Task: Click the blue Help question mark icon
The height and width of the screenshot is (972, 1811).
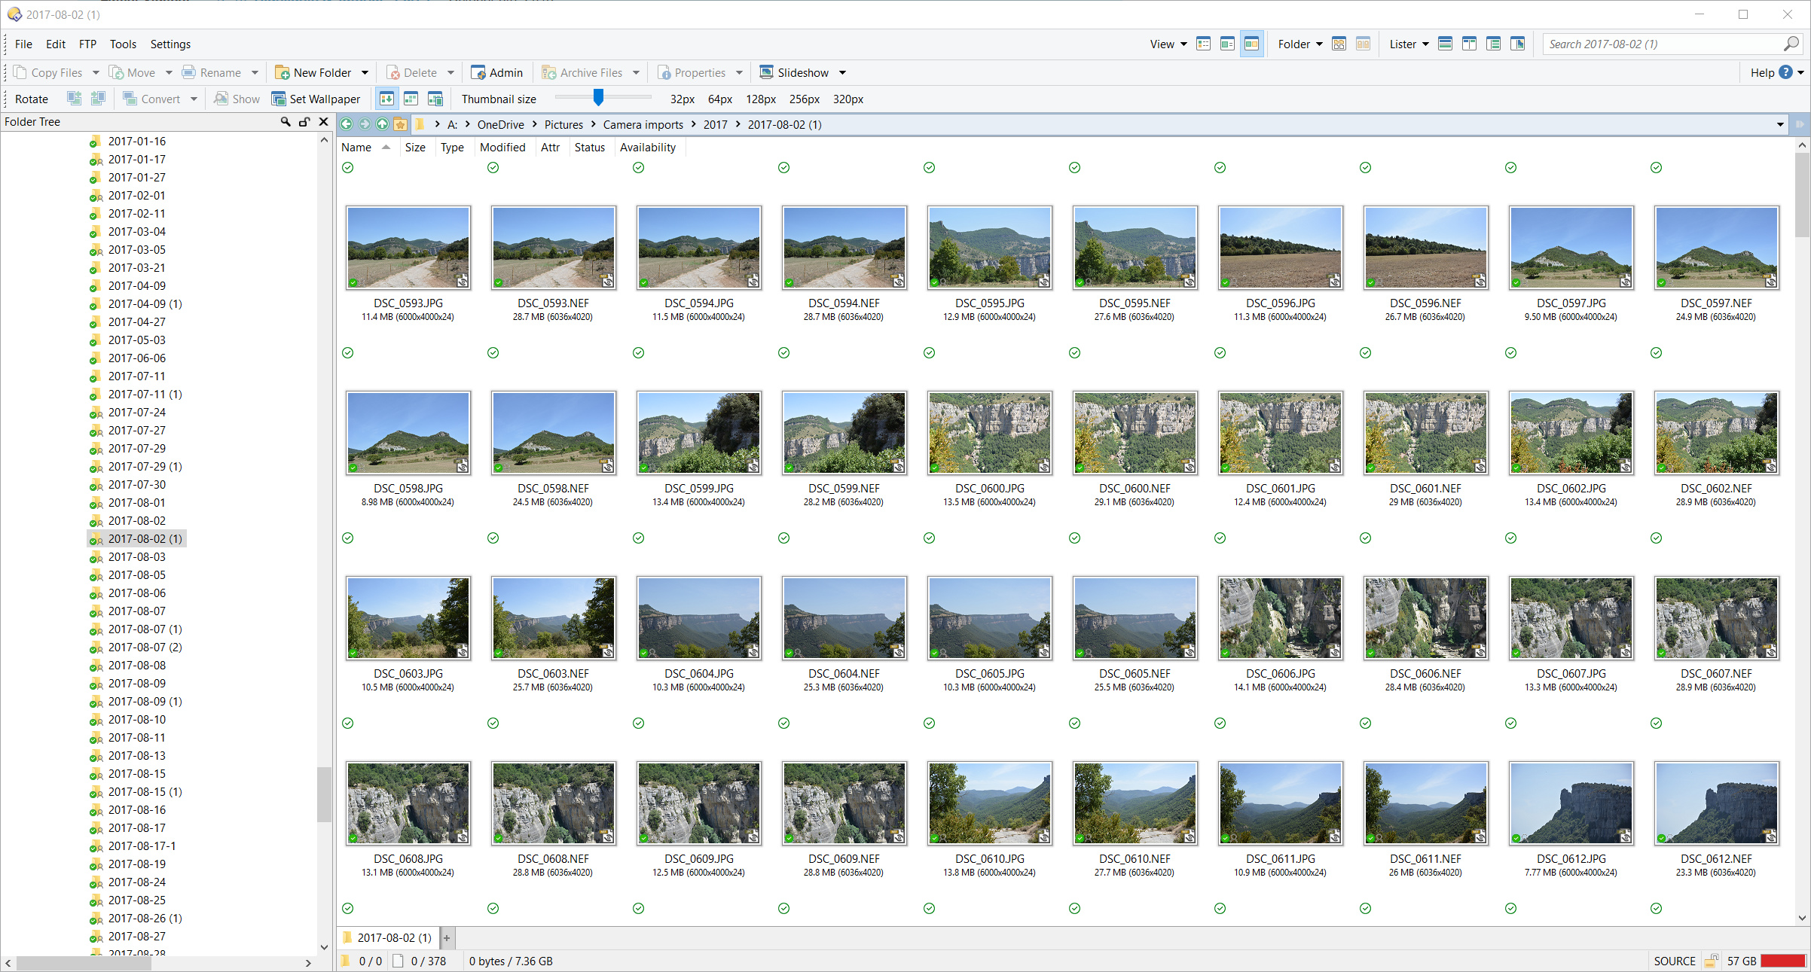Action: point(1785,73)
